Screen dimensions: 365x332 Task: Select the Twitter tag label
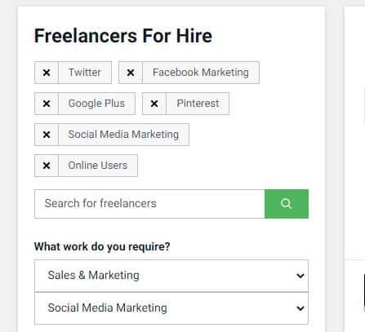click(85, 73)
